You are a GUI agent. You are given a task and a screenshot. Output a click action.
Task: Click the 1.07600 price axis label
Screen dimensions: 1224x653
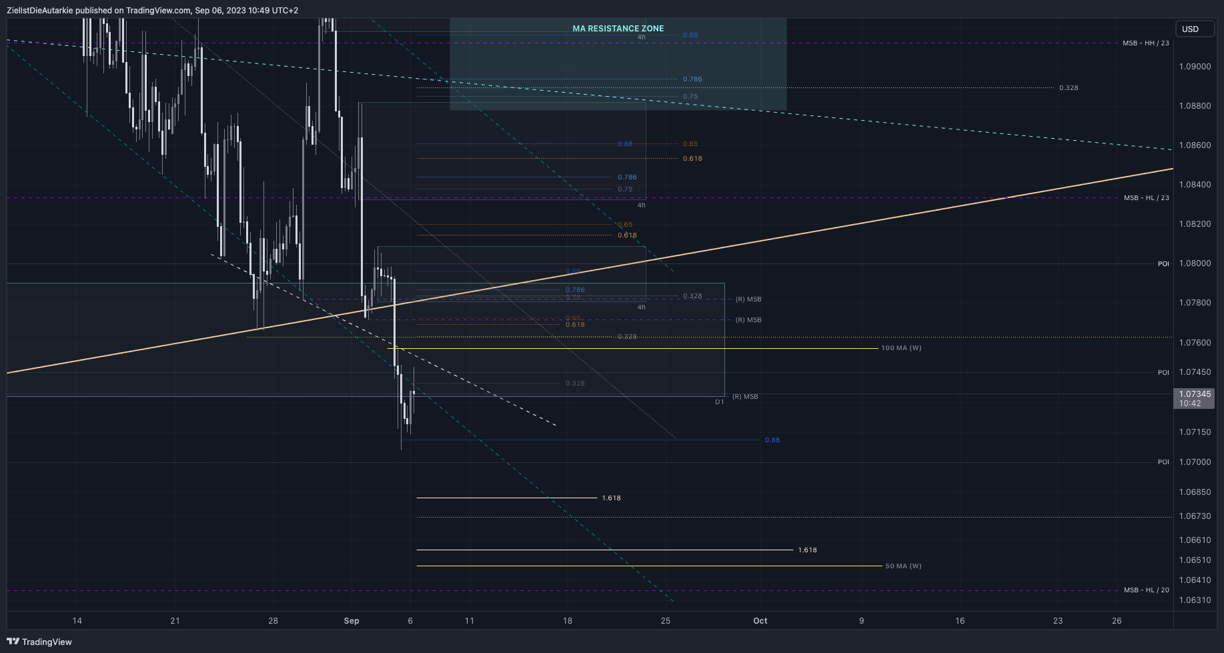point(1195,343)
